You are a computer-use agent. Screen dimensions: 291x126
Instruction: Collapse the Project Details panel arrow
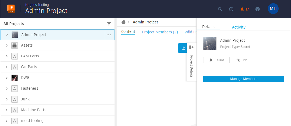tap(192, 47)
